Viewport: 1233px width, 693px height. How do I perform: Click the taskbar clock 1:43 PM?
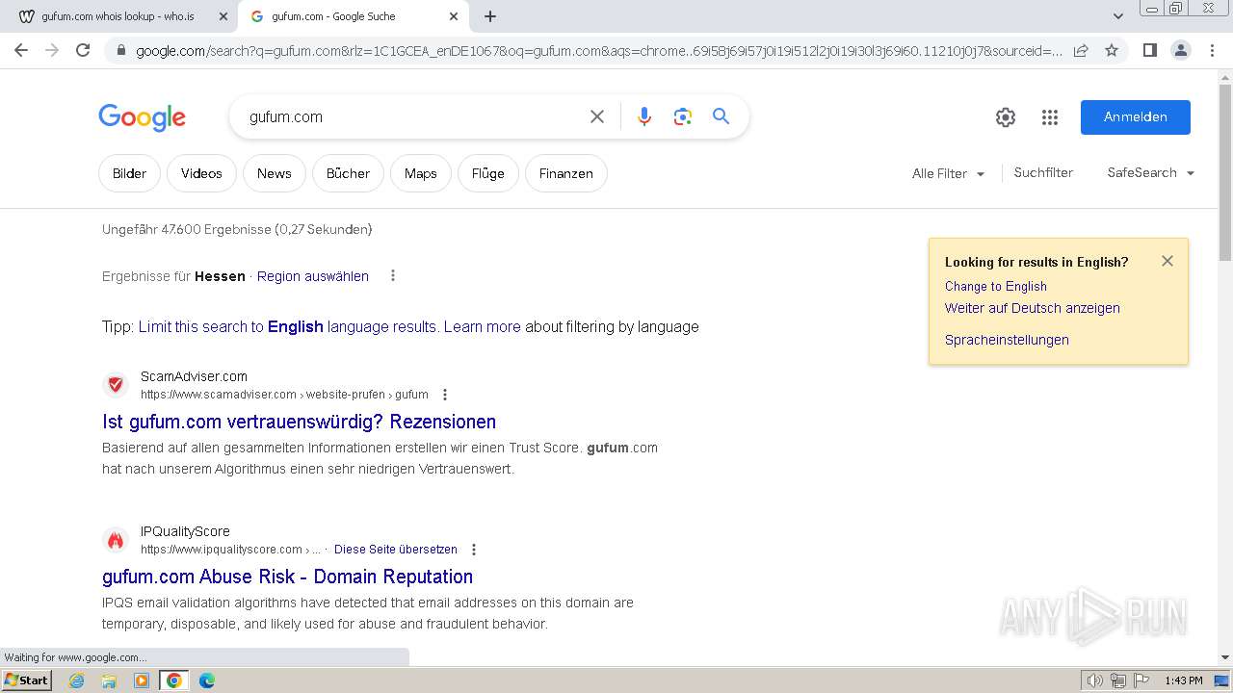pos(1184,680)
